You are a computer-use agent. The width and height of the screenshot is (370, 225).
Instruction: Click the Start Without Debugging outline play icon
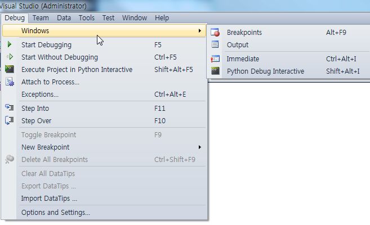coord(10,57)
